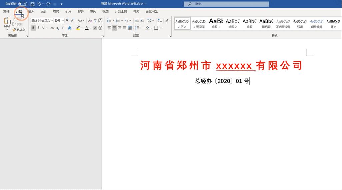Apply character shading icon
Screen dimensions: 342x190
pyautogui.click(x=95, y=28)
